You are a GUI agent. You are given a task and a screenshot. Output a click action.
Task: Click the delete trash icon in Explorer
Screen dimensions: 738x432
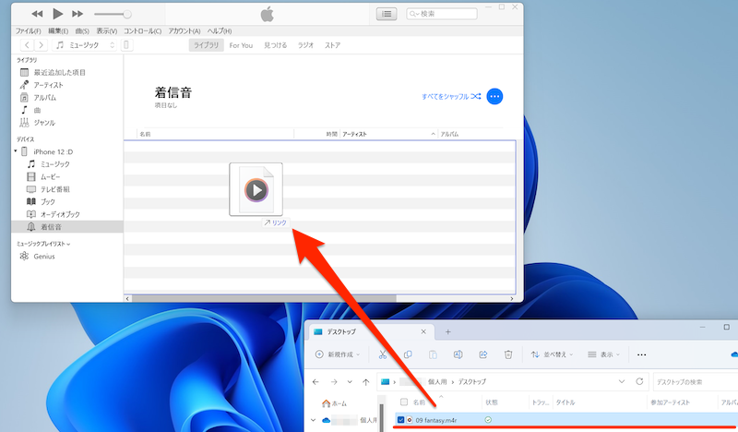507,354
